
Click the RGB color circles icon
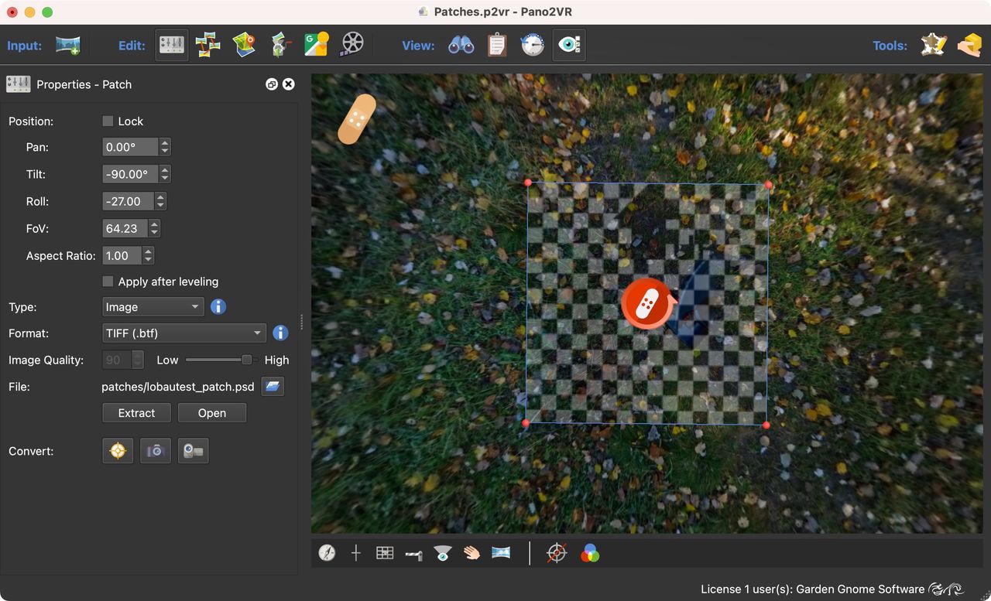click(x=590, y=553)
